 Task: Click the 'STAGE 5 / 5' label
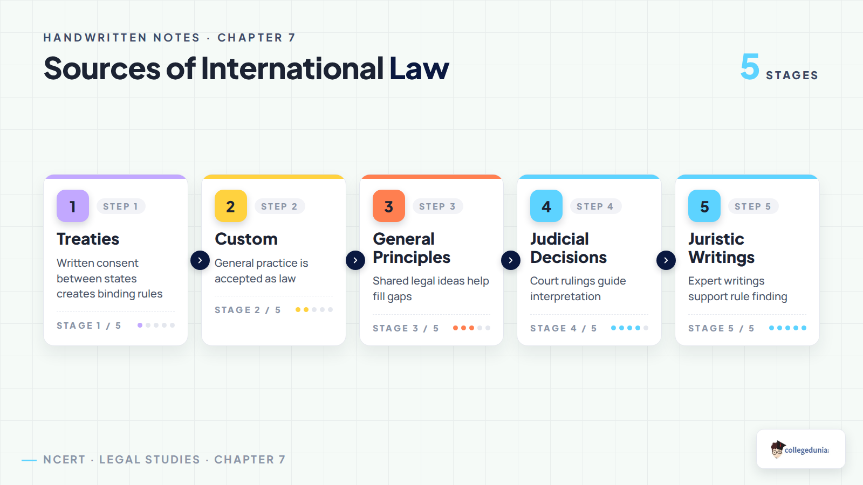[721, 328]
